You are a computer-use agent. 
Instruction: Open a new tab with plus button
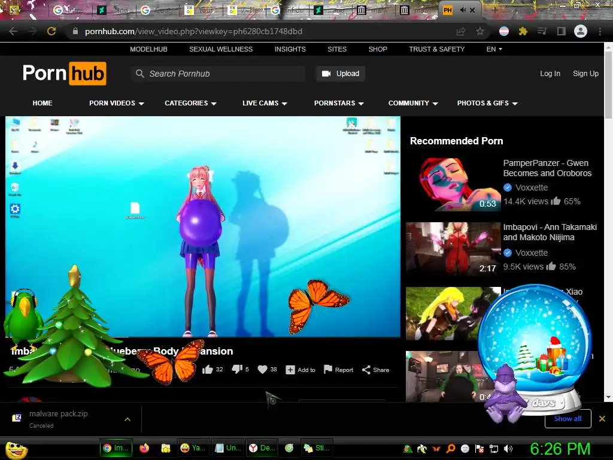tap(494, 10)
